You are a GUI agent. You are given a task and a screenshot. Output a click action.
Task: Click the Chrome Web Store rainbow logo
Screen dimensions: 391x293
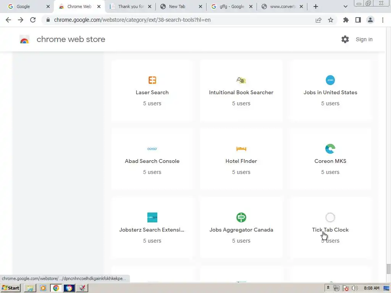pos(24,39)
